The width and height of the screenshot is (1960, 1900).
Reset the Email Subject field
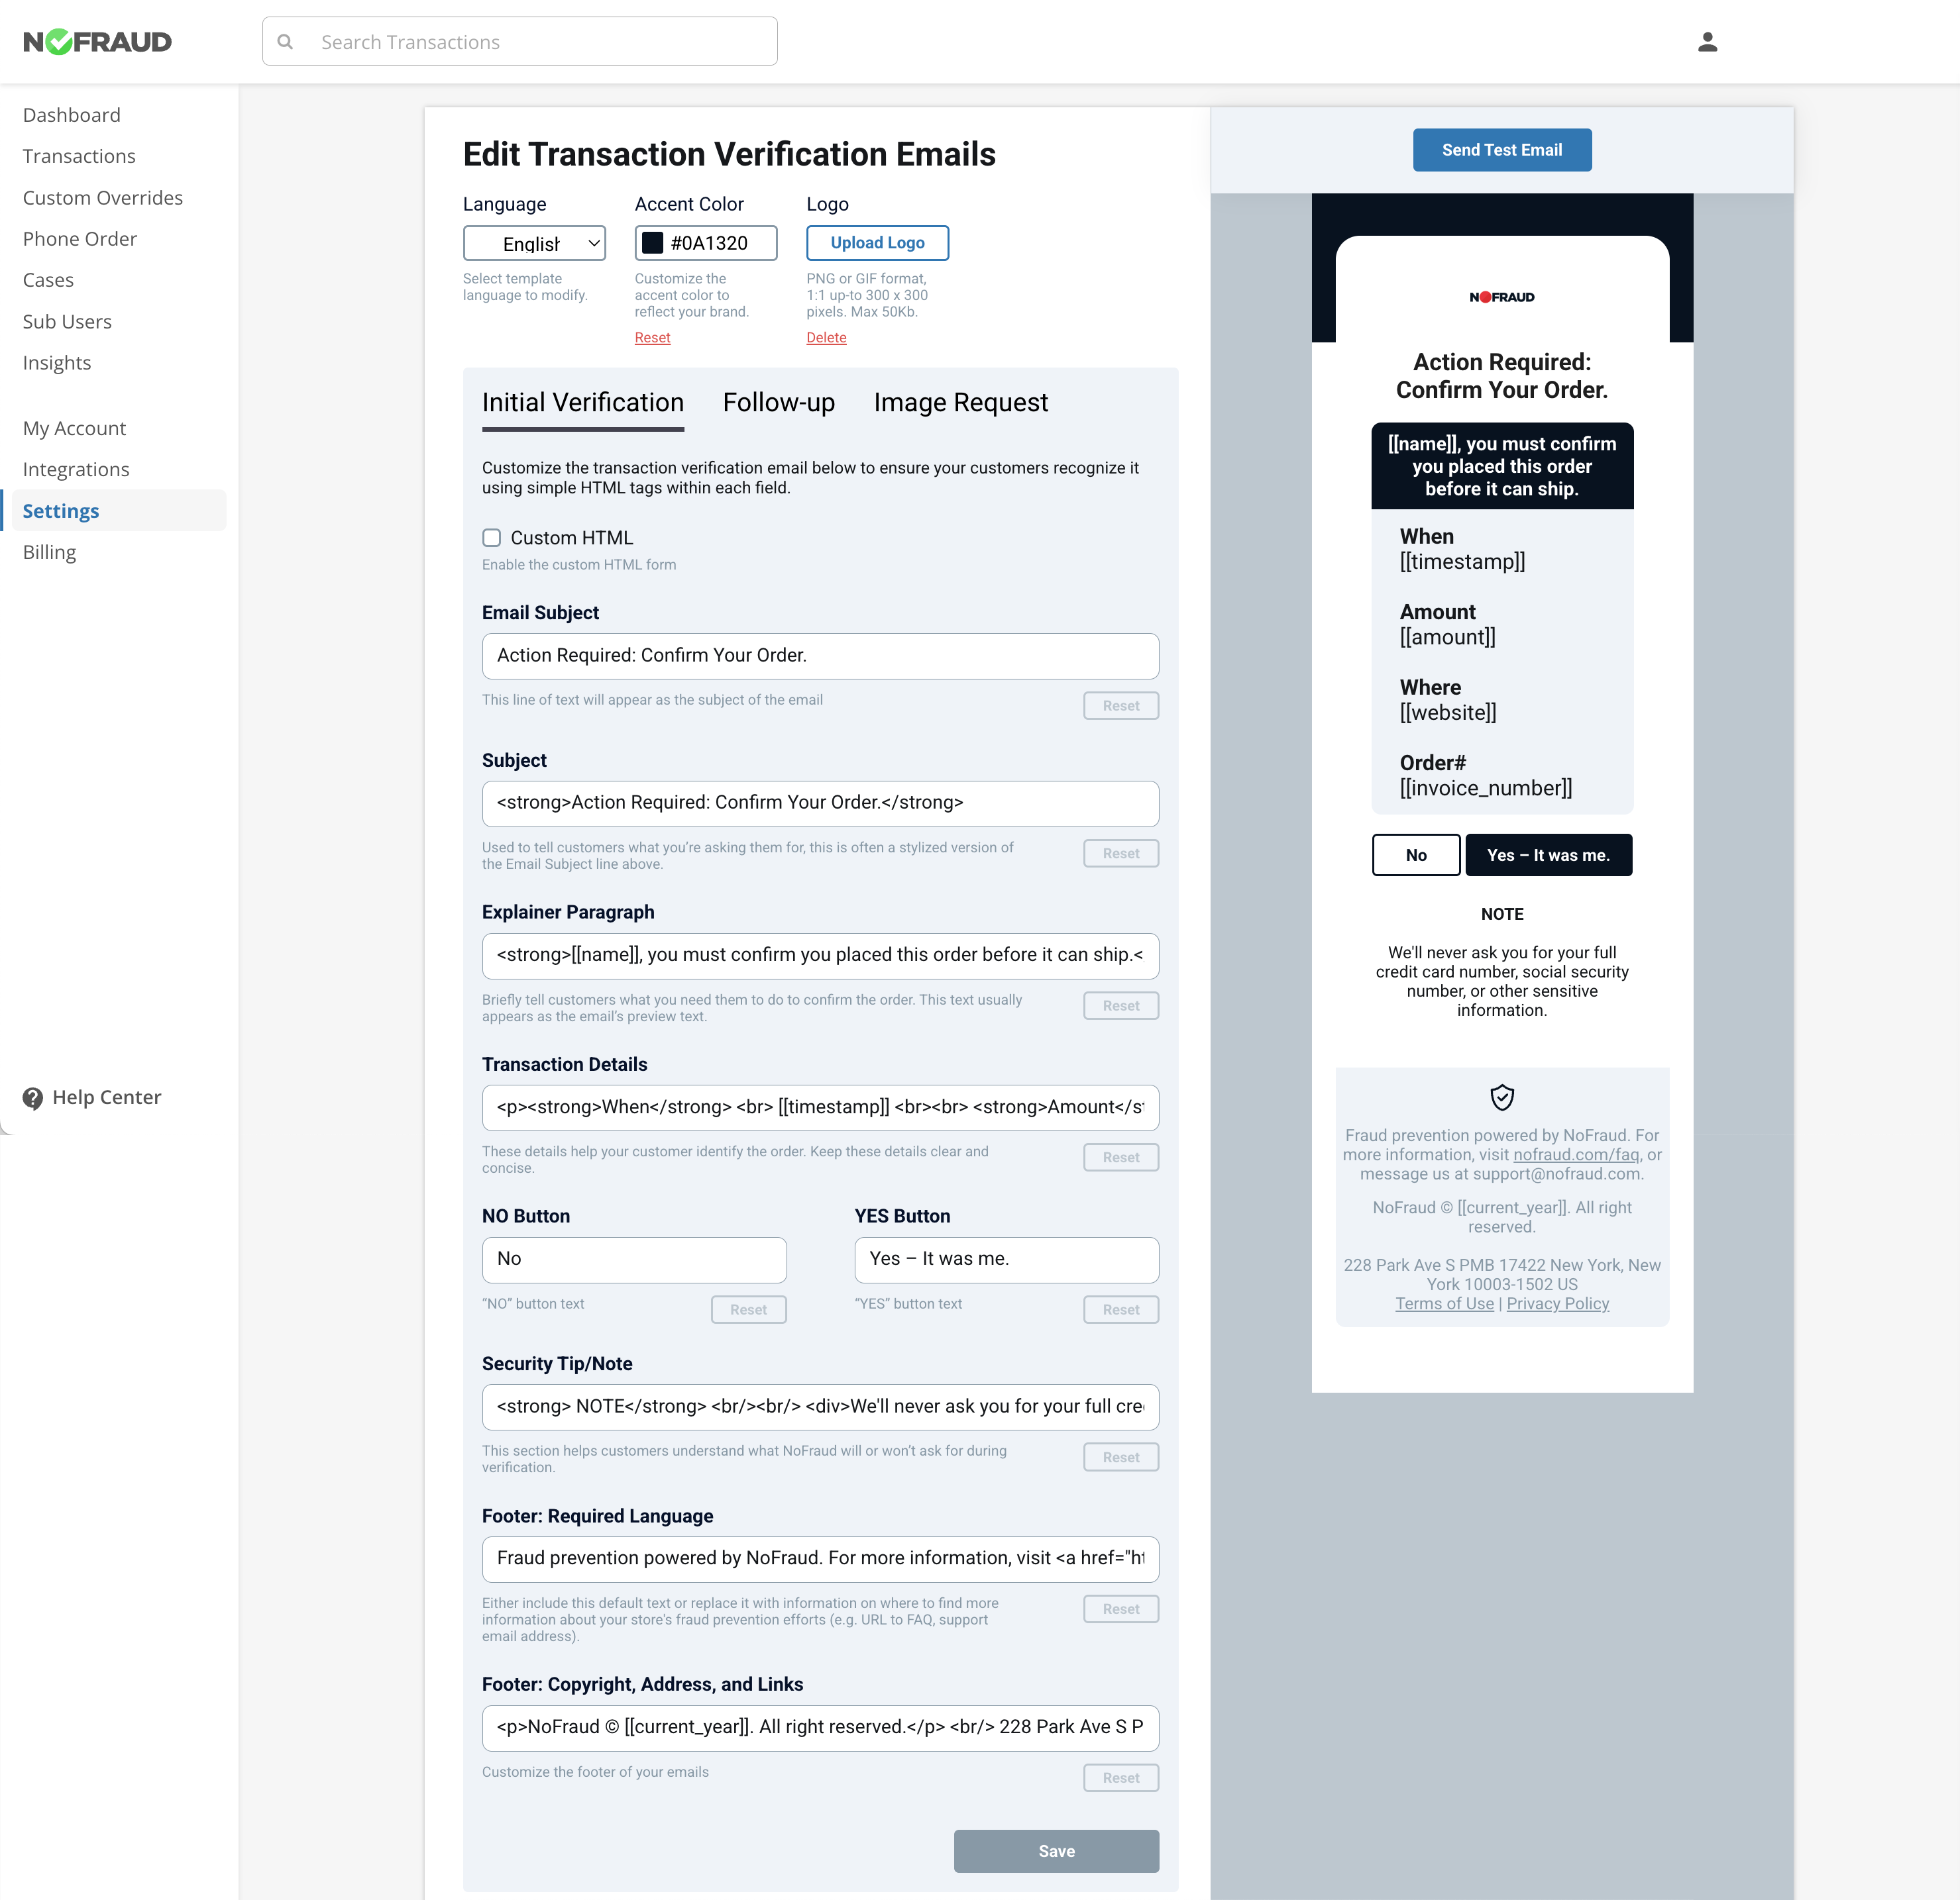(1120, 705)
